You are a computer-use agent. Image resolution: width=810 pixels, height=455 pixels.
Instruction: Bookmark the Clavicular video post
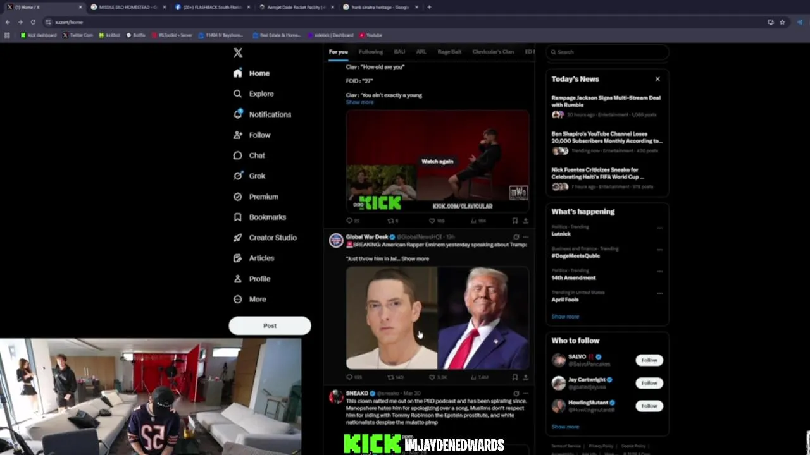click(x=515, y=221)
